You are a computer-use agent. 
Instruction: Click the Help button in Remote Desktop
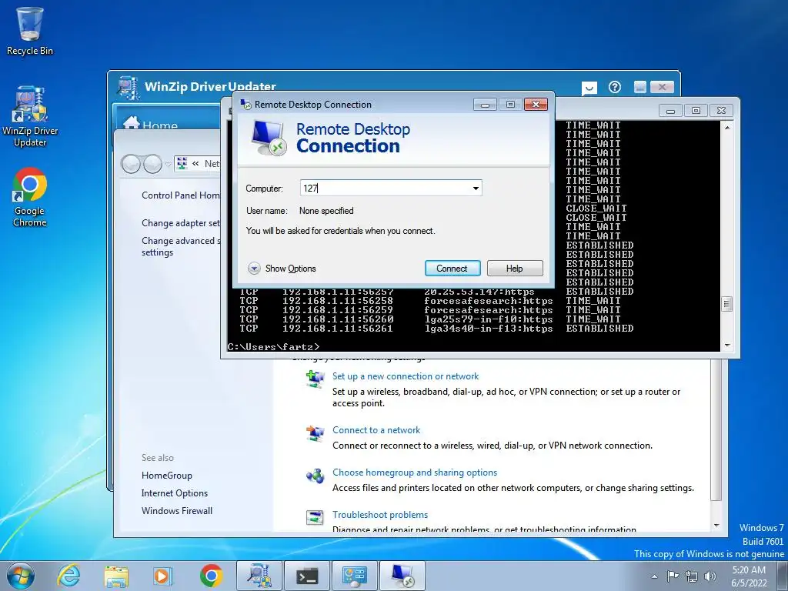tap(515, 269)
